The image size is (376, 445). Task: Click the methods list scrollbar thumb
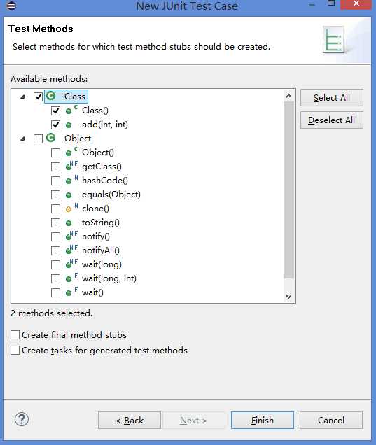(x=288, y=190)
